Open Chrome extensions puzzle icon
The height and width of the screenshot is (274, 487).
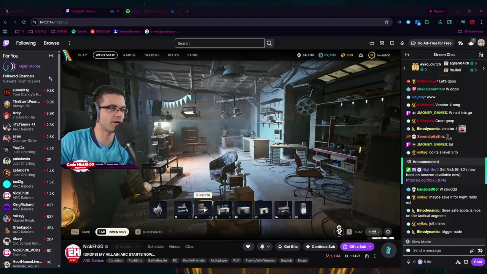(x=427, y=22)
